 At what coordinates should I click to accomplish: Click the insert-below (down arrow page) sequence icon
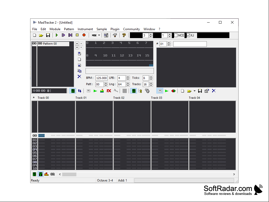pyautogui.click(x=79, y=65)
